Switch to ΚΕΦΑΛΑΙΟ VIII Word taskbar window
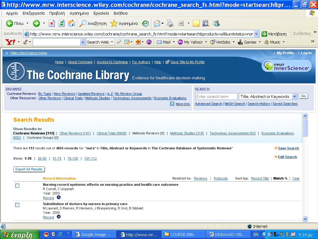Image resolution: width=318 pixels, height=239 pixels. point(228,235)
